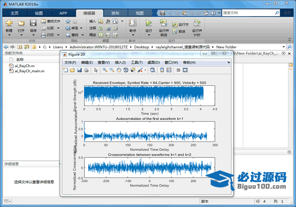Click the Save Figure disk icon
This screenshot has width=296, height=207.
click(x=79, y=70)
